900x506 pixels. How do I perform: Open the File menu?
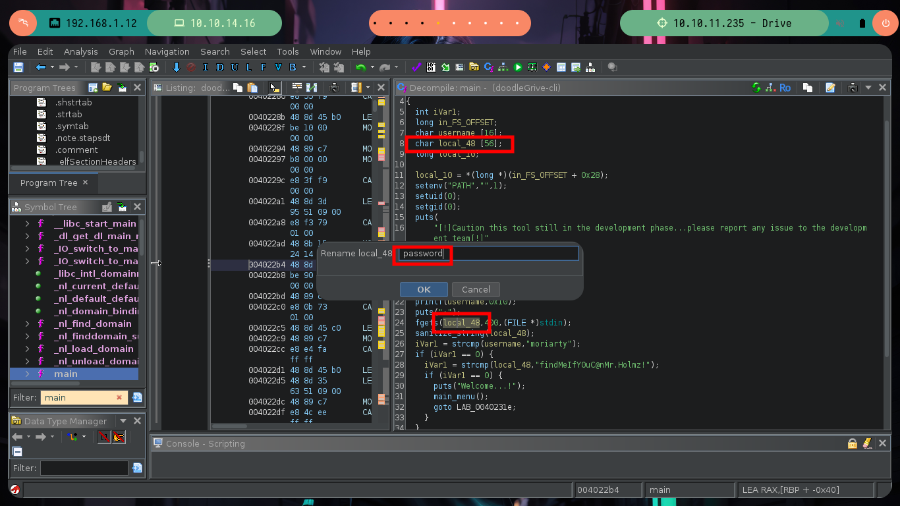pyautogui.click(x=20, y=51)
